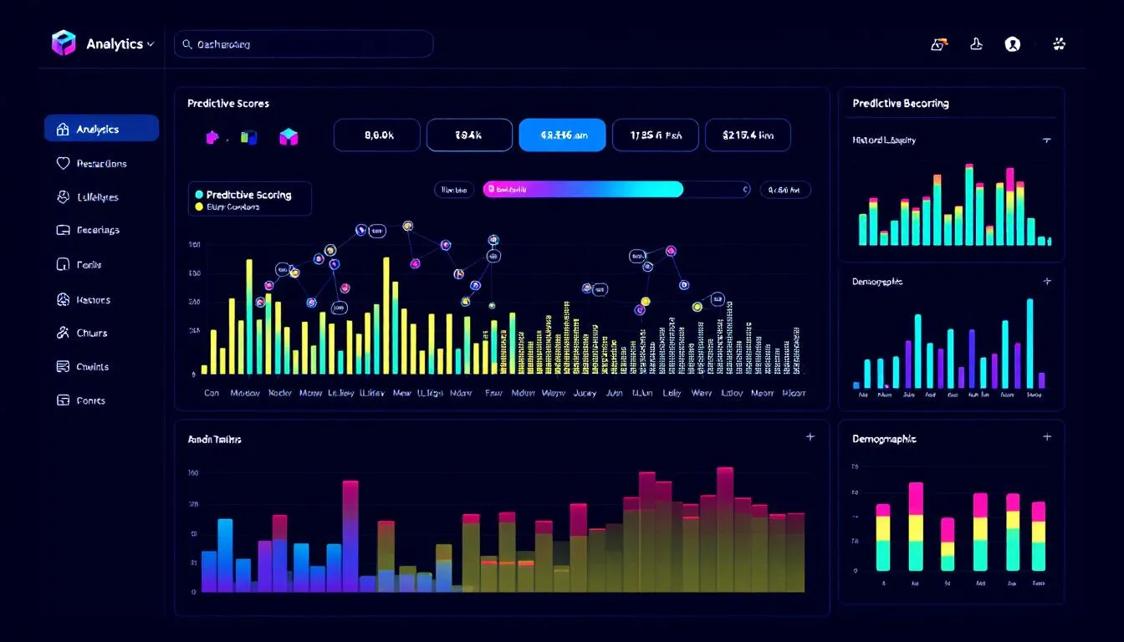Click the cube-shaped Analytics logo
Image resolution: width=1124 pixels, height=642 pixels.
pyautogui.click(x=64, y=43)
